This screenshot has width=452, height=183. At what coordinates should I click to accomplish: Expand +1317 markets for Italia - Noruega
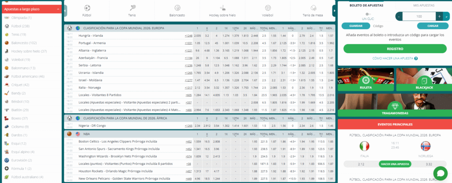188,88
